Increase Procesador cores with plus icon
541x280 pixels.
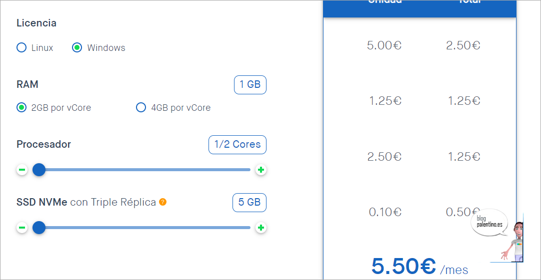[x=260, y=170]
